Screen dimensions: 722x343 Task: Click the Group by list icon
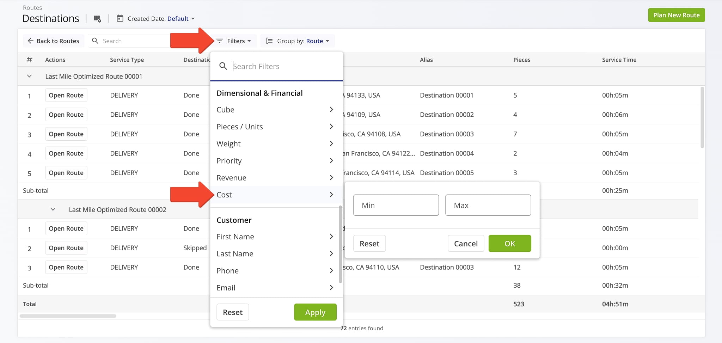tap(269, 41)
